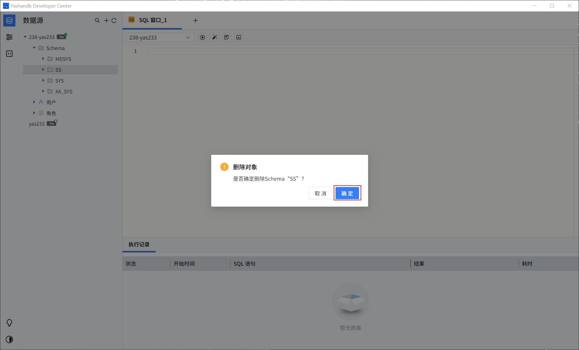Expand the 用户 node arrow
The width and height of the screenshot is (579, 350).
[x=34, y=102]
